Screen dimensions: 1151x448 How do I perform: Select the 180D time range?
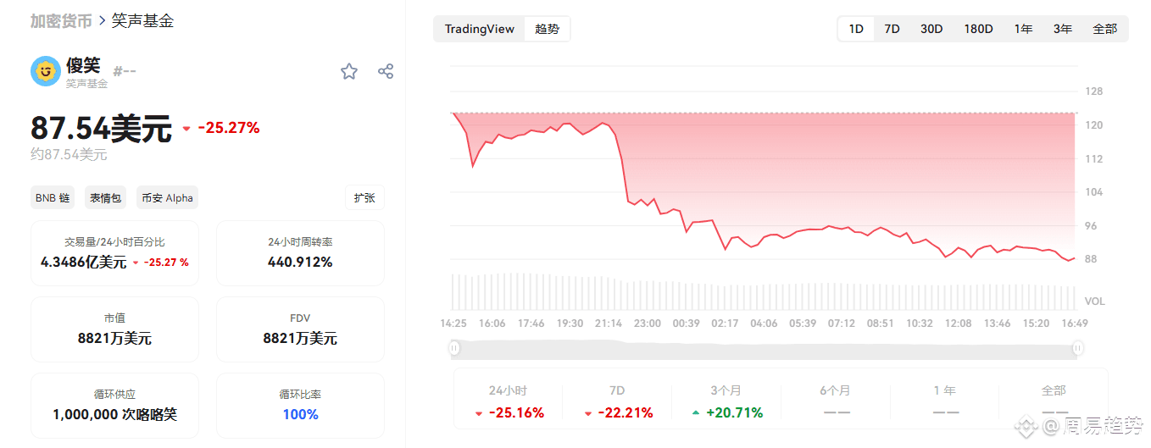tap(978, 29)
